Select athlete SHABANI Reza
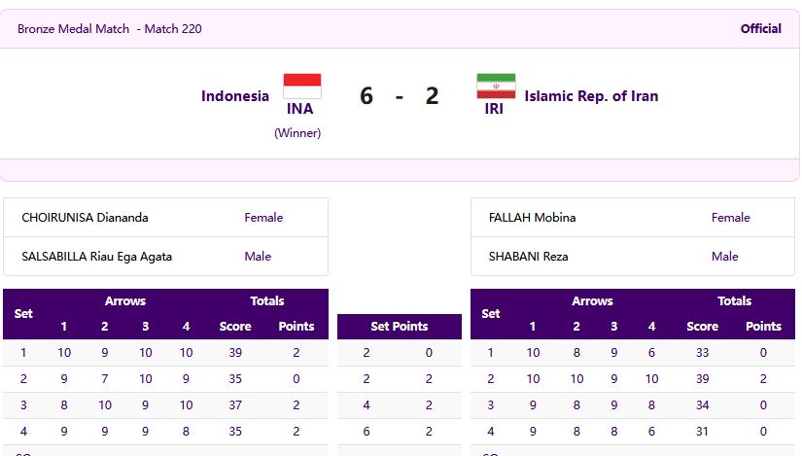This screenshot has width=802, height=456. click(529, 257)
